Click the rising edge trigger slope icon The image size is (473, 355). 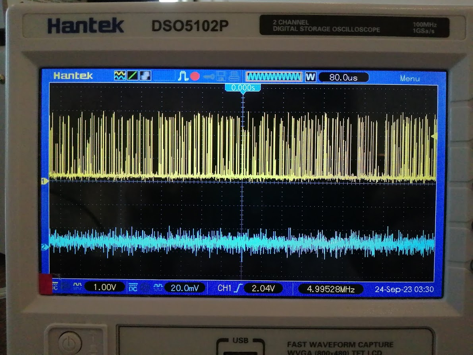(x=238, y=288)
